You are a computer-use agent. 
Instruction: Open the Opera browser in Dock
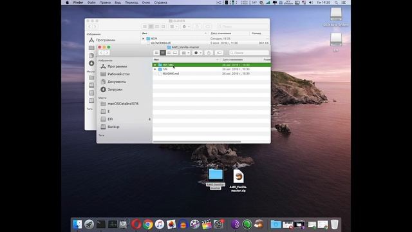(x=136, y=224)
